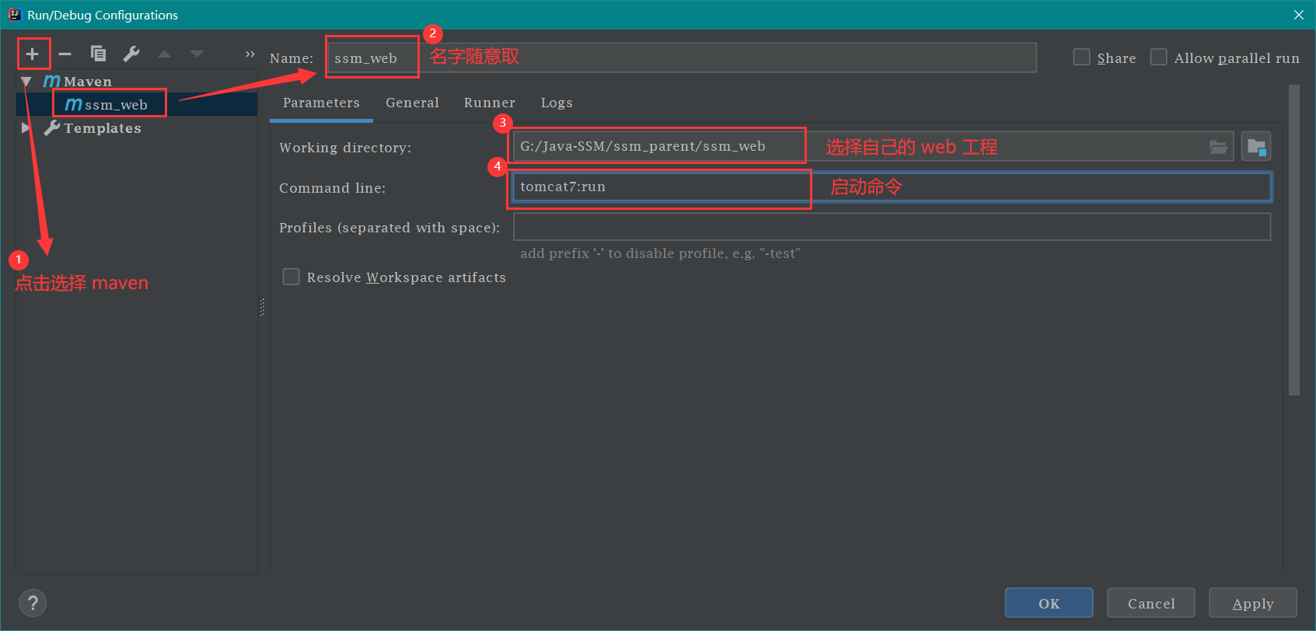Expand the Templates tree node
This screenshot has width=1316, height=631.
pos(26,128)
